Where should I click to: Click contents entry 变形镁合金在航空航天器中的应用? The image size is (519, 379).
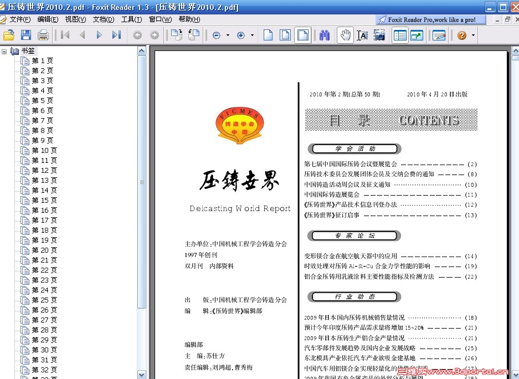pyautogui.click(x=351, y=256)
